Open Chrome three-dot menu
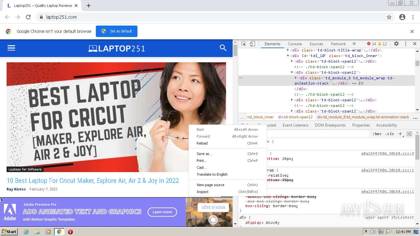 pyautogui.click(x=413, y=17)
